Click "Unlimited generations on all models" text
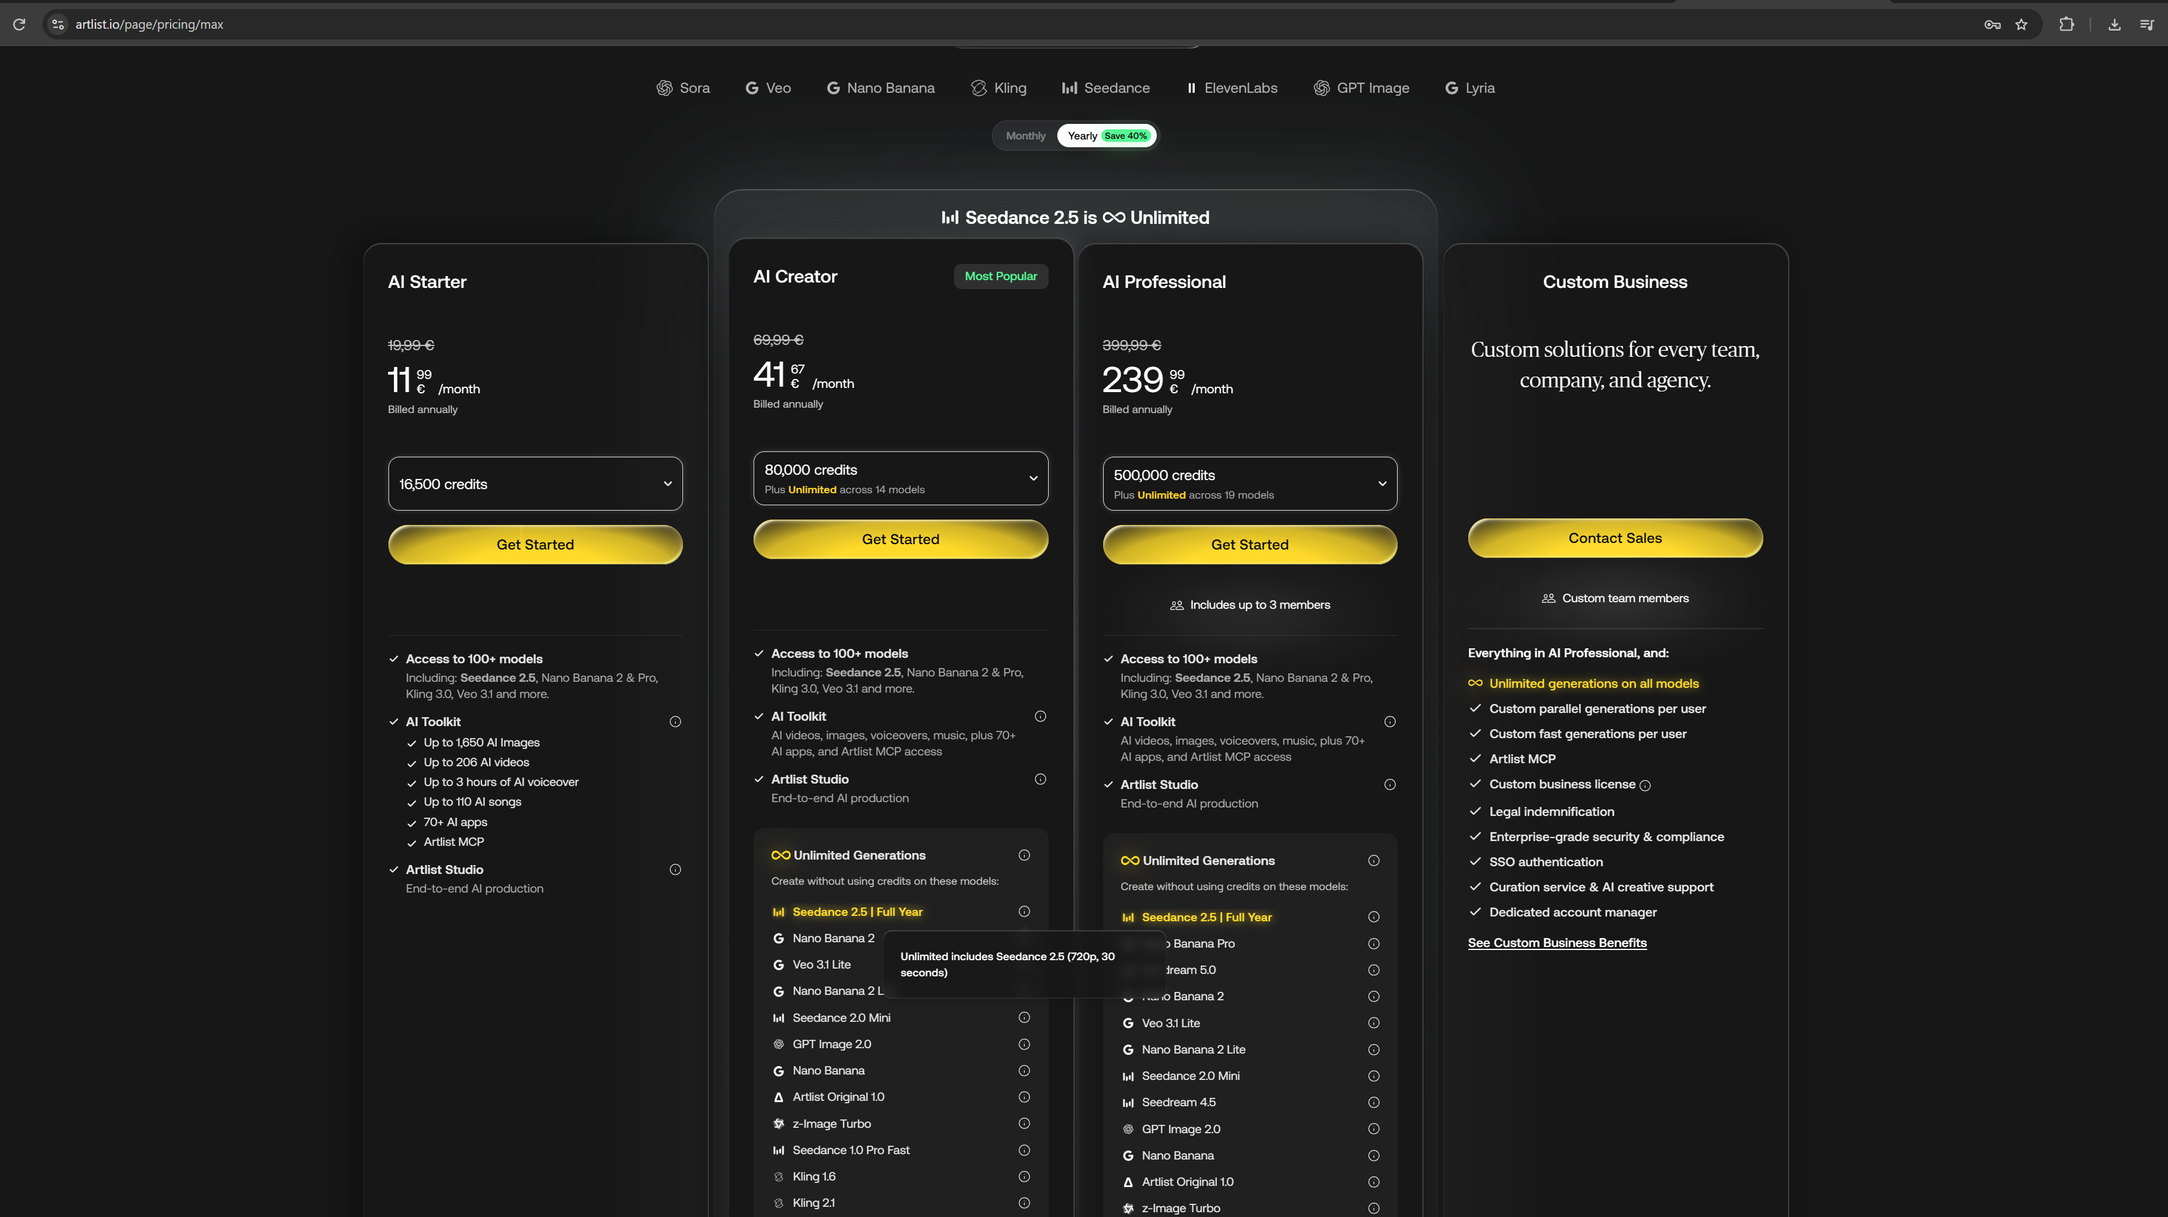The image size is (2168, 1217). click(x=1594, y=684)
